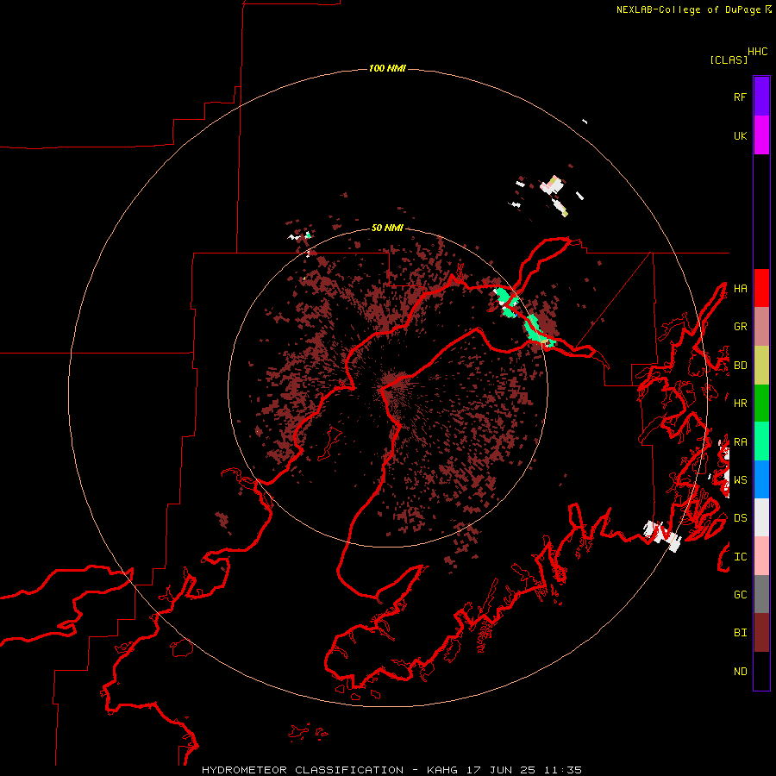Click the IC legend label
The image size is (776, 776).
point(740,557)
